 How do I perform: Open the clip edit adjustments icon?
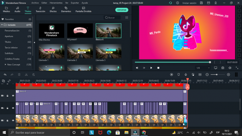[33, 74]
